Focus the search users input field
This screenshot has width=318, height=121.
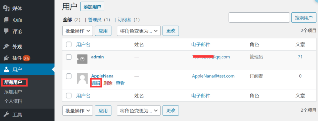tap(259, 18)
